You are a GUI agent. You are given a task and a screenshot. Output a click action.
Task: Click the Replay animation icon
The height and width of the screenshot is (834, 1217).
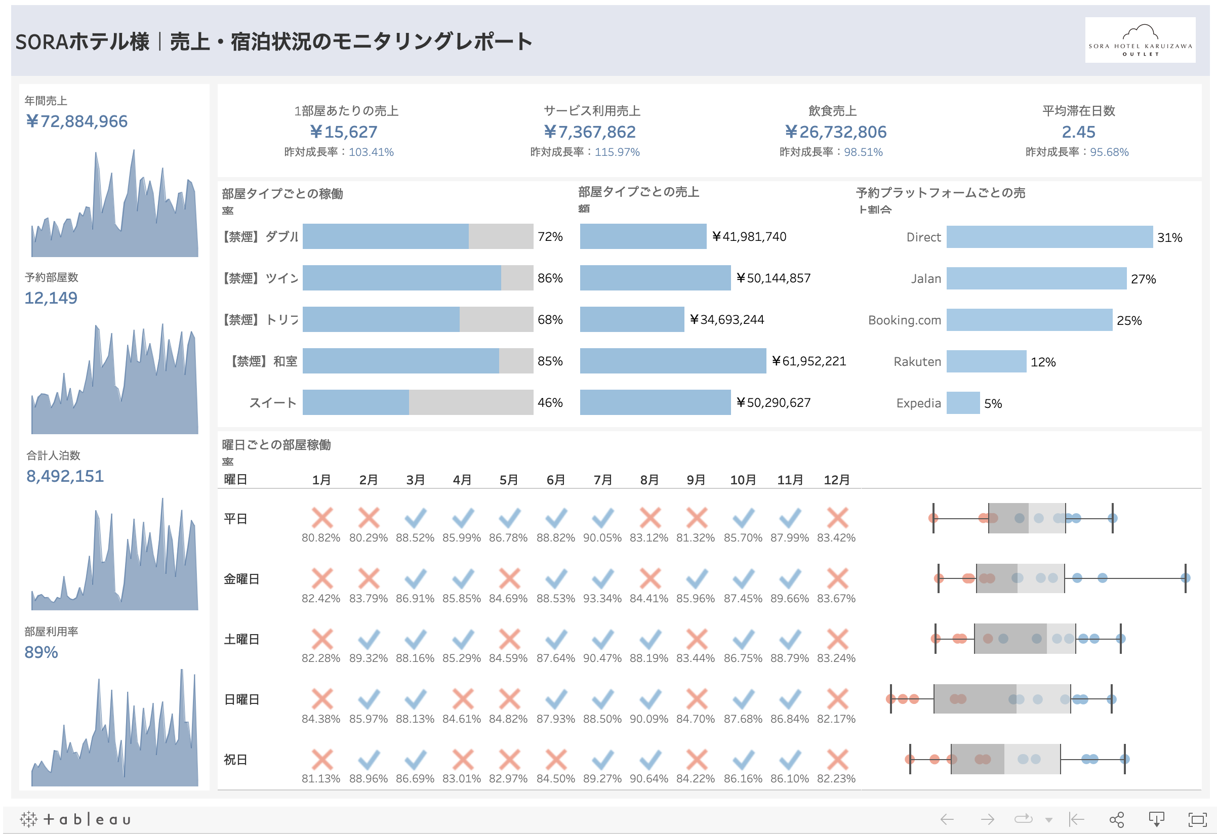pyautogui.click(x=1023, y=819)
